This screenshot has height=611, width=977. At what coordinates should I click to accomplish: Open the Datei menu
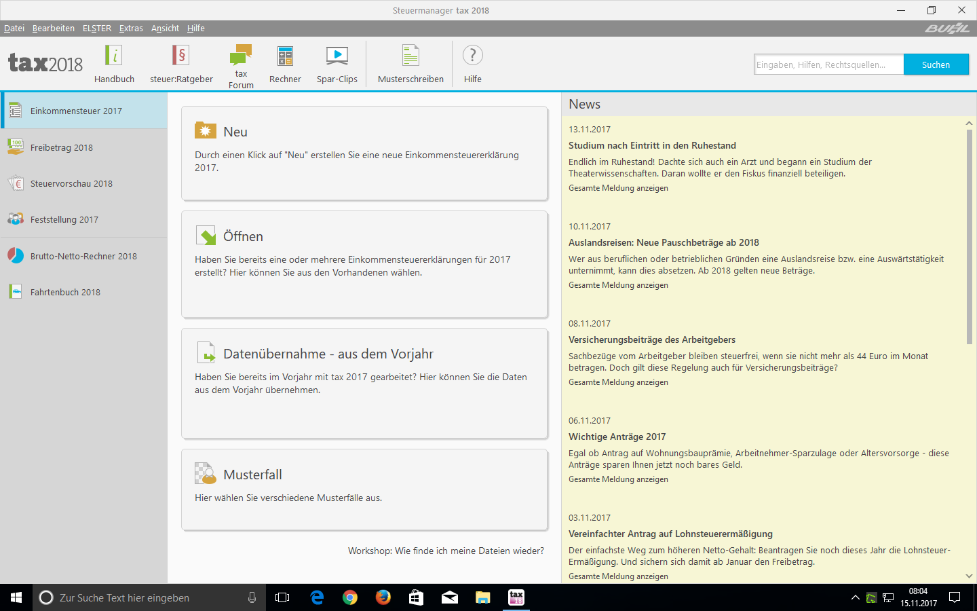click(14, 29)
